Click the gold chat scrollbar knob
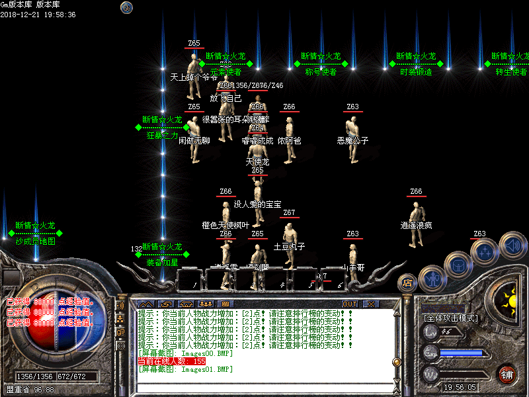529x397 pixels. point(397,362)
